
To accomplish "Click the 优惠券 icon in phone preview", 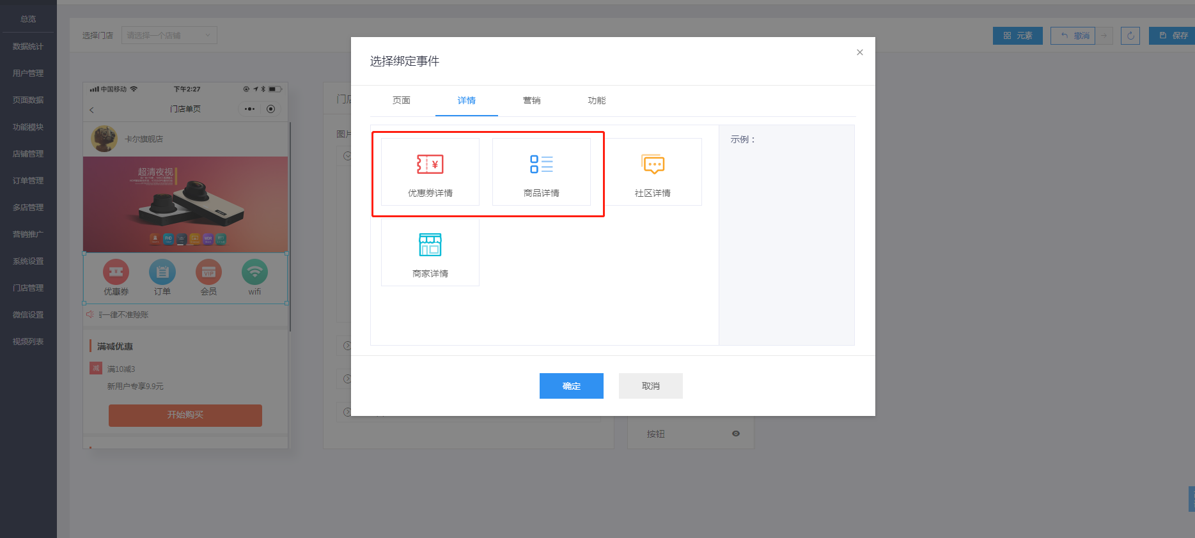I will [x=116, y=273].
